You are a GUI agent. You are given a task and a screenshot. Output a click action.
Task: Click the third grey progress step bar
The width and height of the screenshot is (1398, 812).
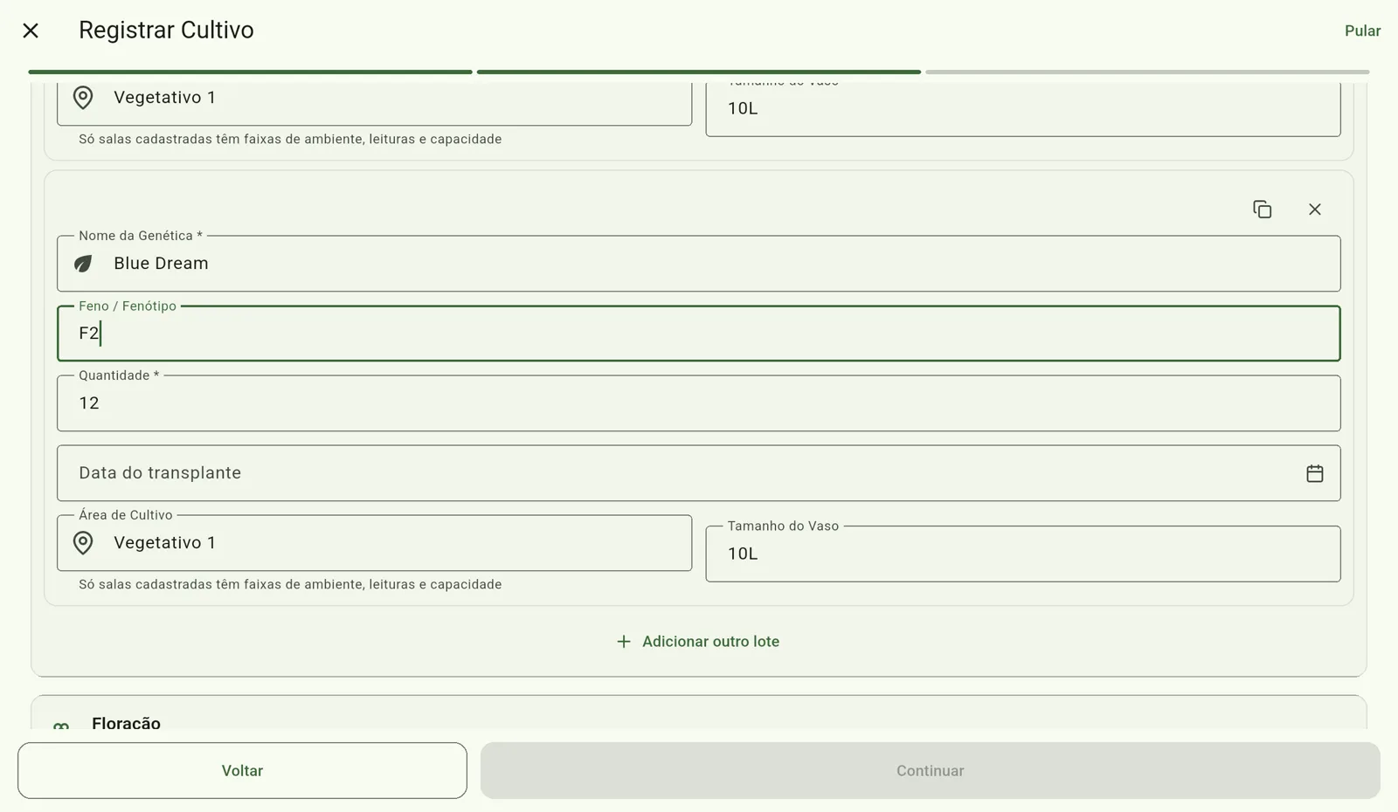pyautogui.click(x=1147, y=72)
